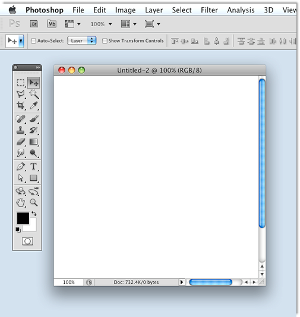Open the Filter menu
This screenshot has width=300, height=317.
coord(209,10)
